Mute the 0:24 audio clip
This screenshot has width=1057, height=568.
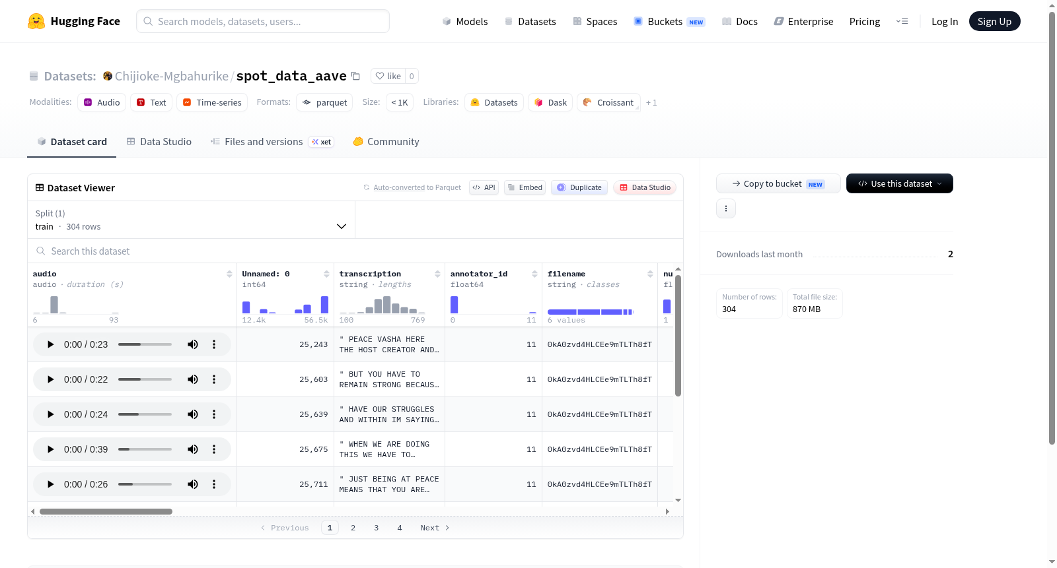point(193,414)
